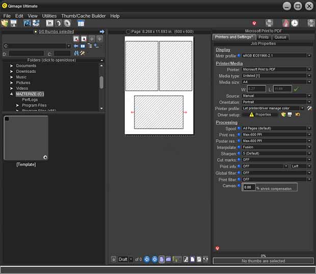316x274 pixels.
Task: Toggle the radio button beside Page size
Action: [127, 32]
